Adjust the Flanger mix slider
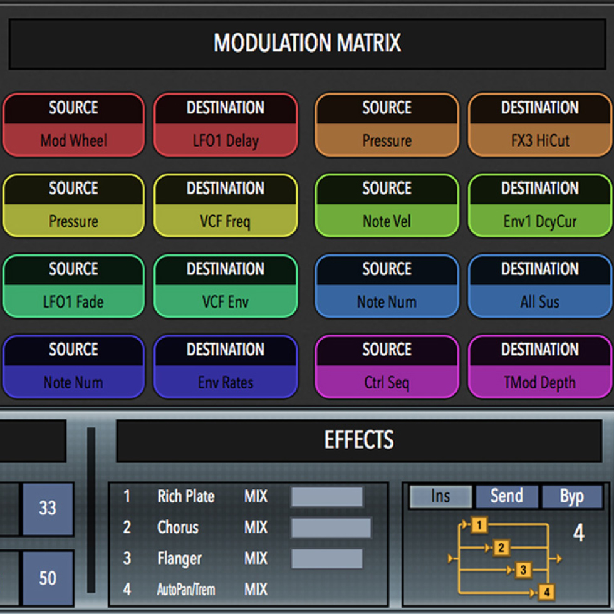 327,558
